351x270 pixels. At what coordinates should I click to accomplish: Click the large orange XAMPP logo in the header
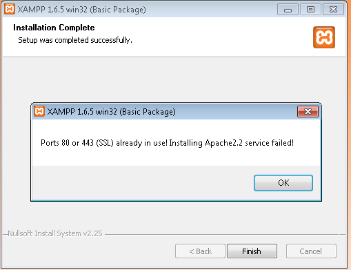tap(324, 37)
